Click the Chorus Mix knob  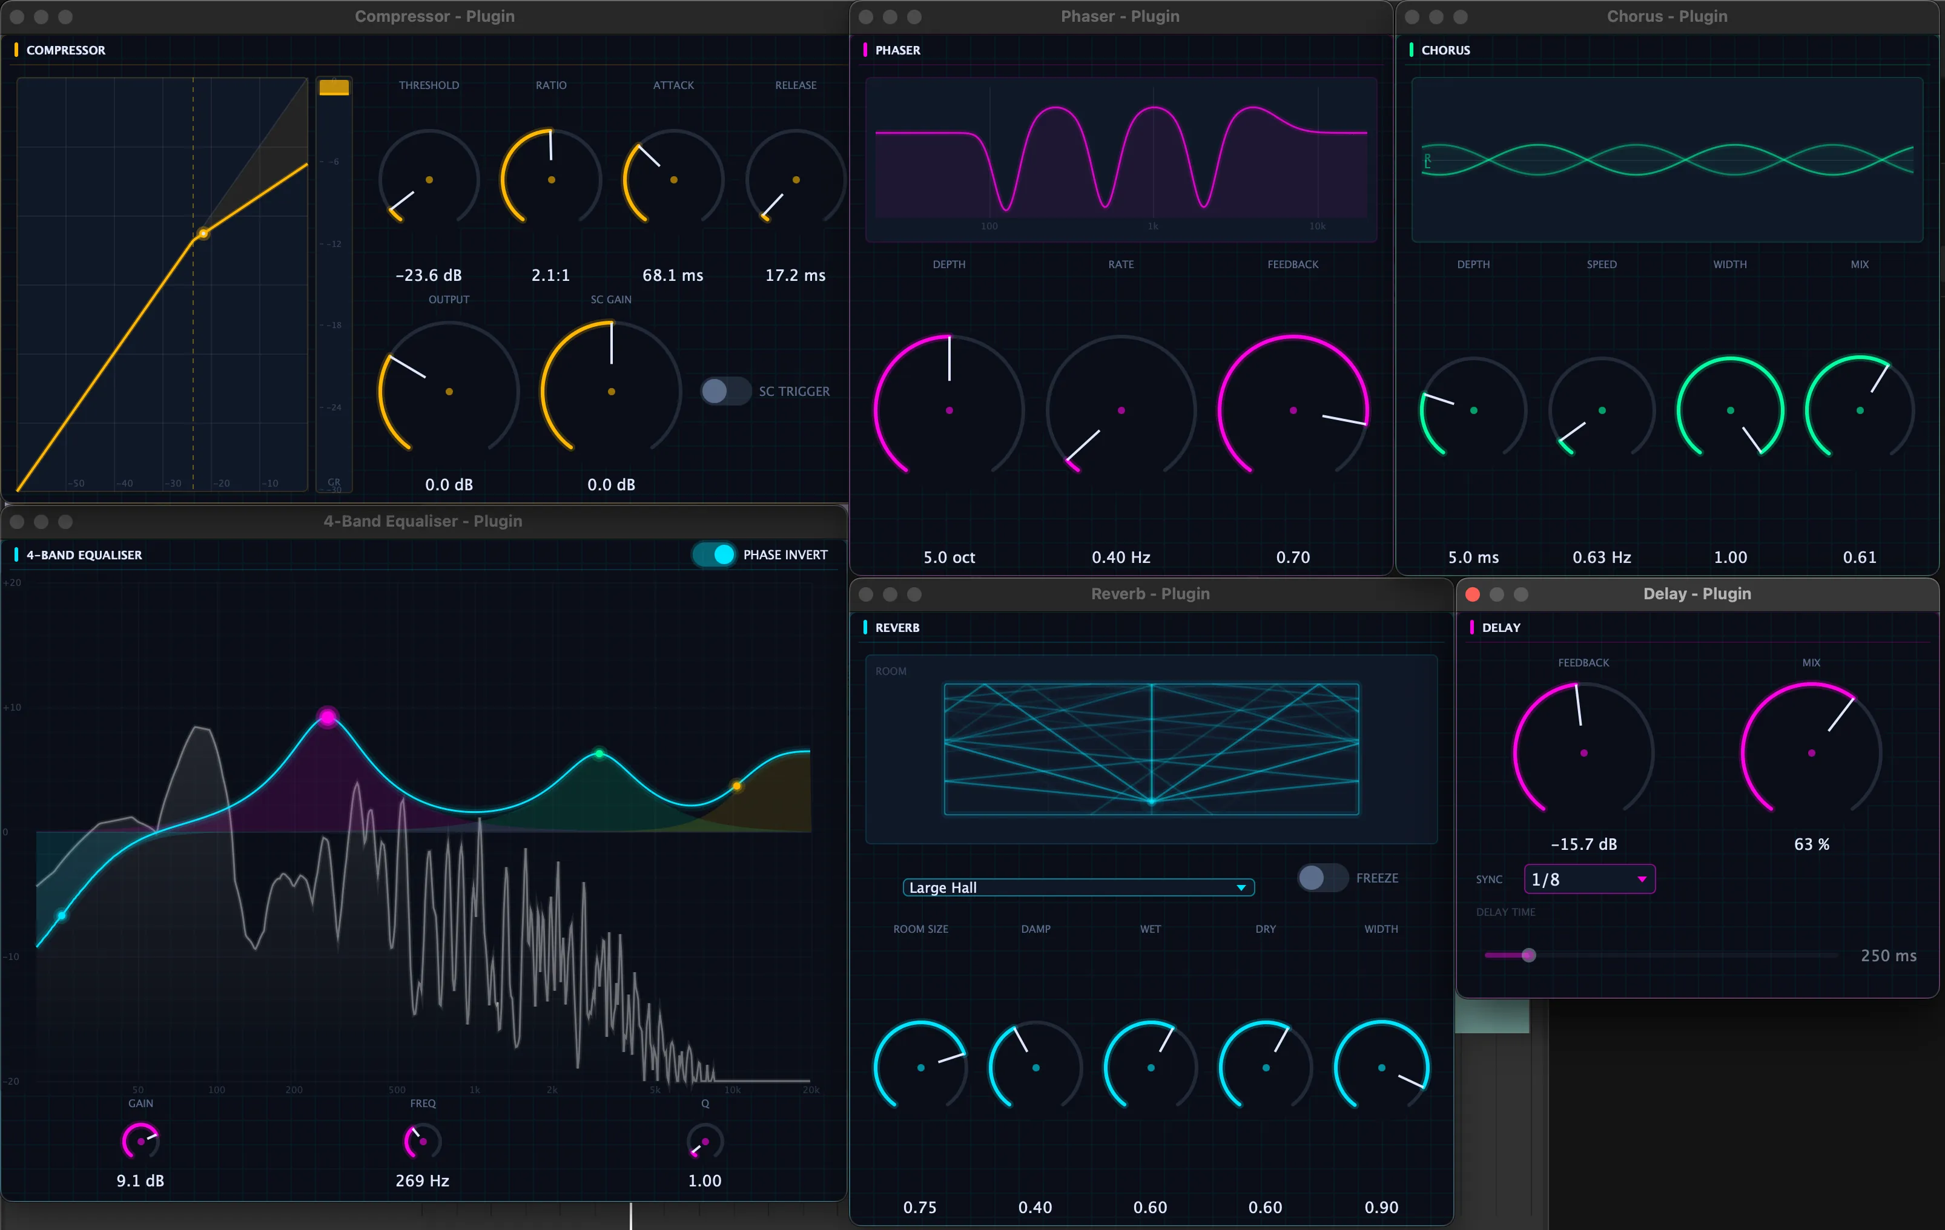pyautogui.click(x=1860, y=410)
